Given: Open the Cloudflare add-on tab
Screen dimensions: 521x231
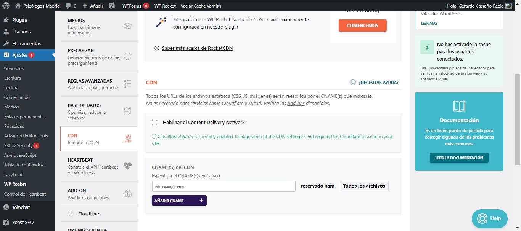Looking at the screenshot, I should point(99,214).
